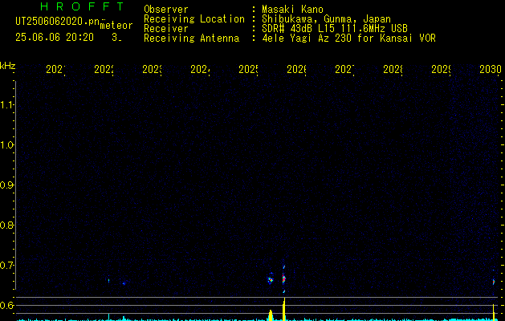This screenshot has height=321, width=505.
Task: Click the 0.8 frequency axis label
Action: 6,225
